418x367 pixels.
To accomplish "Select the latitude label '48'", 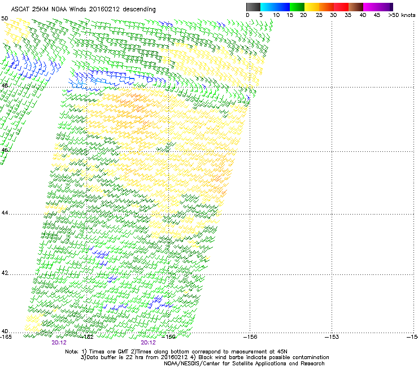I will click(x=5, y=85).
